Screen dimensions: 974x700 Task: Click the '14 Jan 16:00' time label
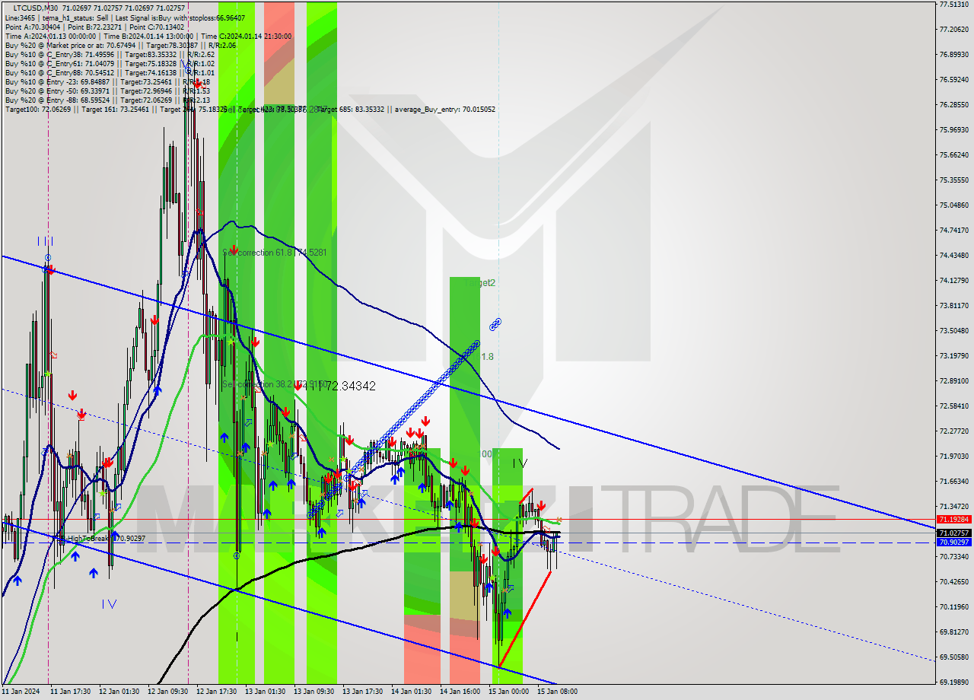pos(460,692)
